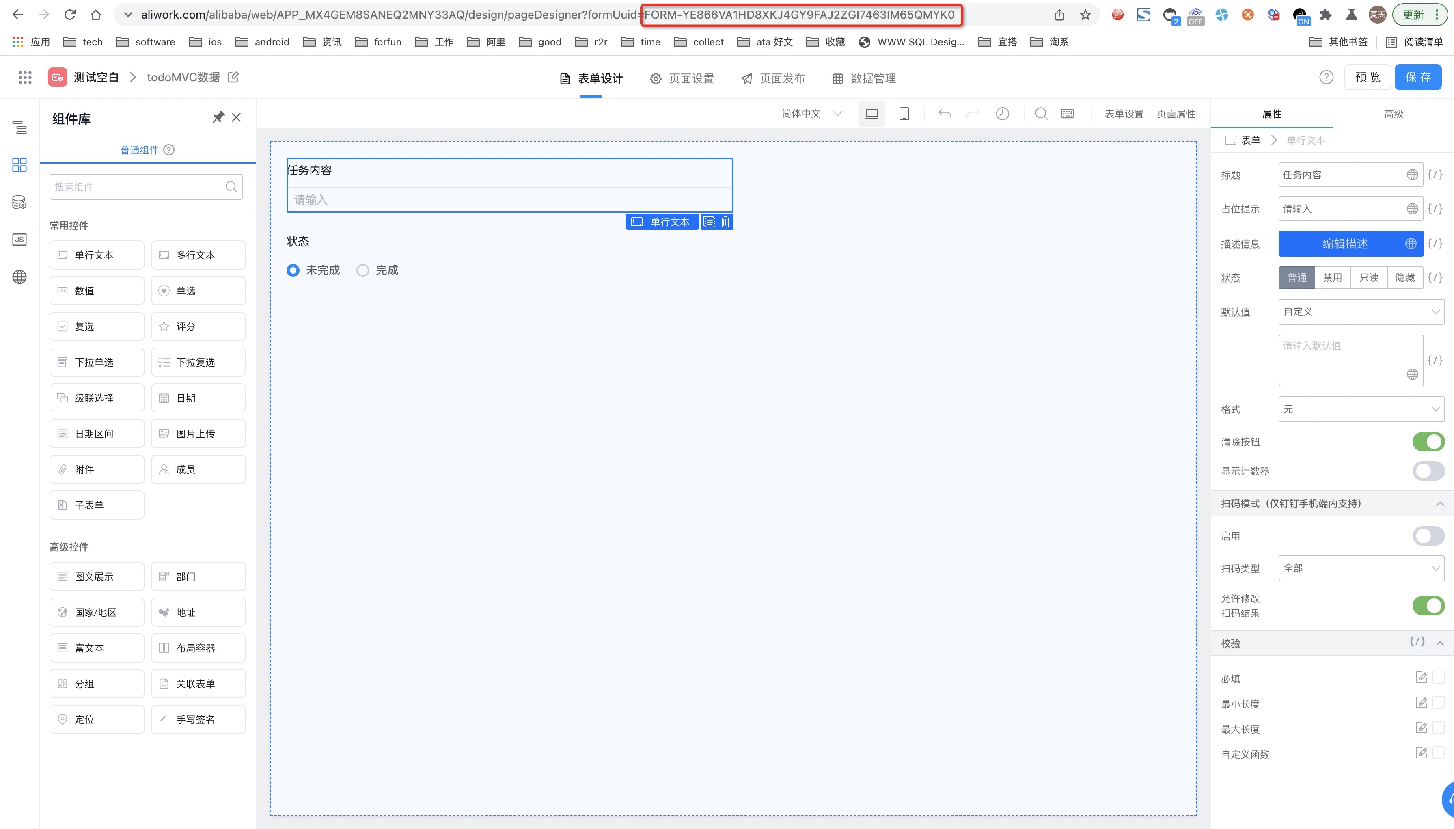The width and height of the screenshot is (1454, 829).
Task: Disable the 清除按钮 toggle
Action: (x=1428, y=442)
